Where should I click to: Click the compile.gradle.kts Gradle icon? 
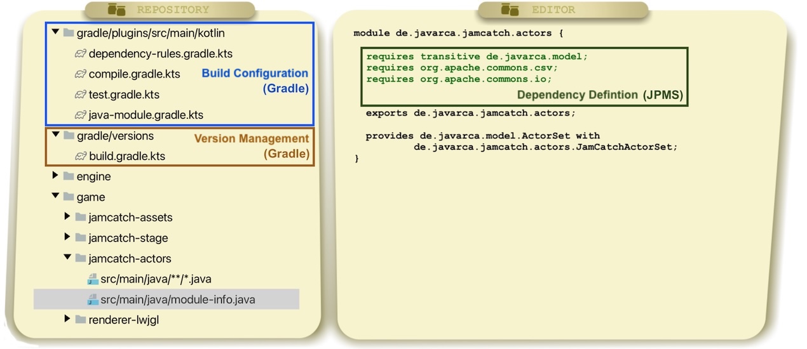click(81, 74)
